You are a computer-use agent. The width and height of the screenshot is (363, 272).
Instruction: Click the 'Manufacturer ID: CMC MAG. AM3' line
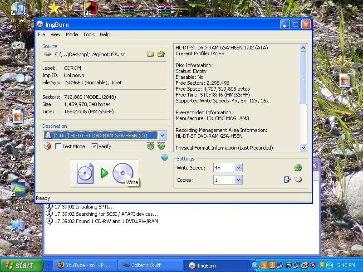[212, 118]
